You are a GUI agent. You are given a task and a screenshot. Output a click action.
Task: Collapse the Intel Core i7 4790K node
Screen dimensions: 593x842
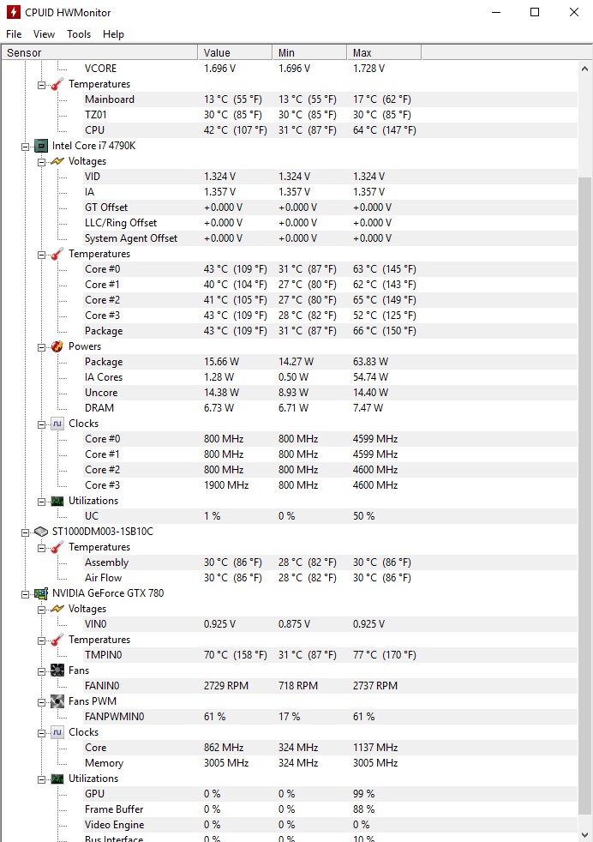point(26,146)
